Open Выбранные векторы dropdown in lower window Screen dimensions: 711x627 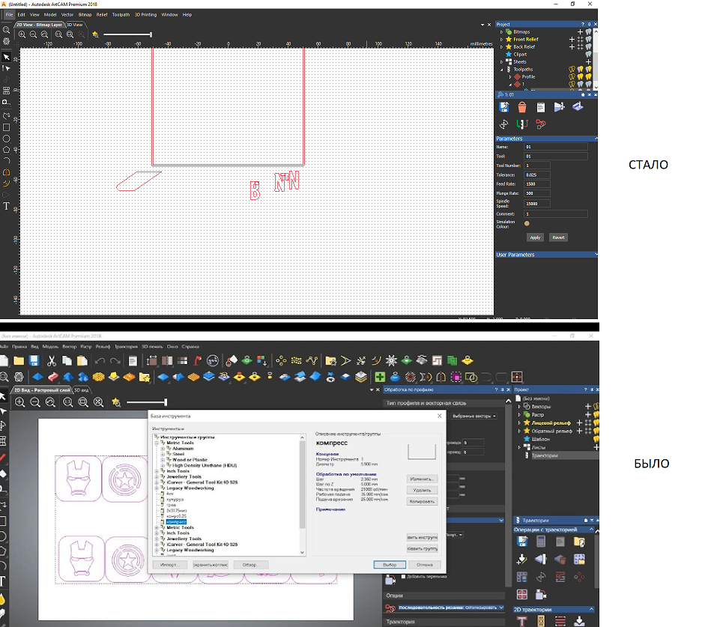(474, 416)
